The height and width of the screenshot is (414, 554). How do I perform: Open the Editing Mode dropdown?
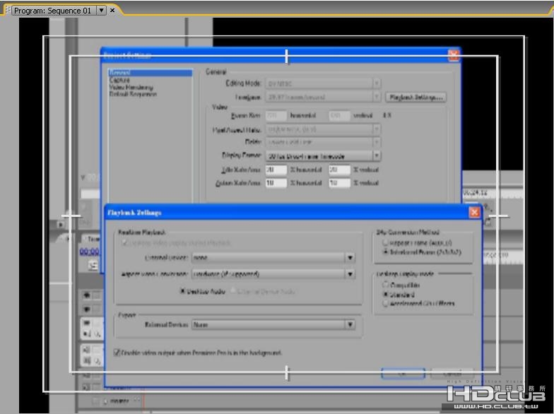pyautogui.click(x=323, y=83)
